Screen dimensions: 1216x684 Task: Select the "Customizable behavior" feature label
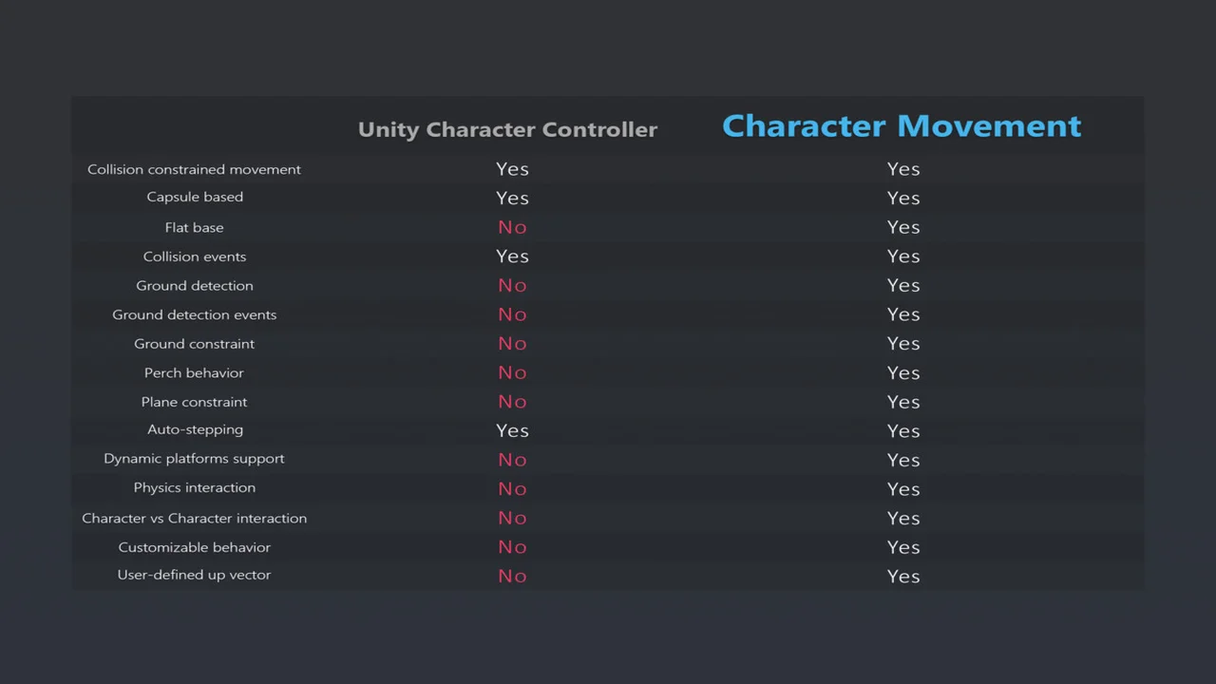[x=195, y=547]
